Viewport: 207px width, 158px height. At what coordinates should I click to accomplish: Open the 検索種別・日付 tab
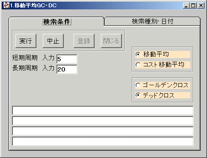click(x=152, y=21)
